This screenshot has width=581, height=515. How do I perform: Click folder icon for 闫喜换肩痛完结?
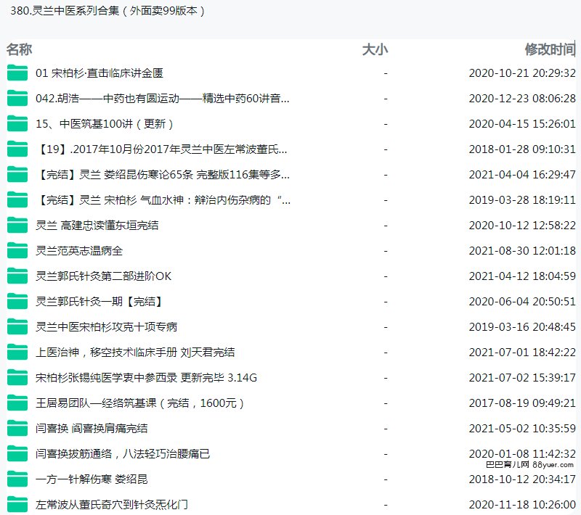coord(17,429)
